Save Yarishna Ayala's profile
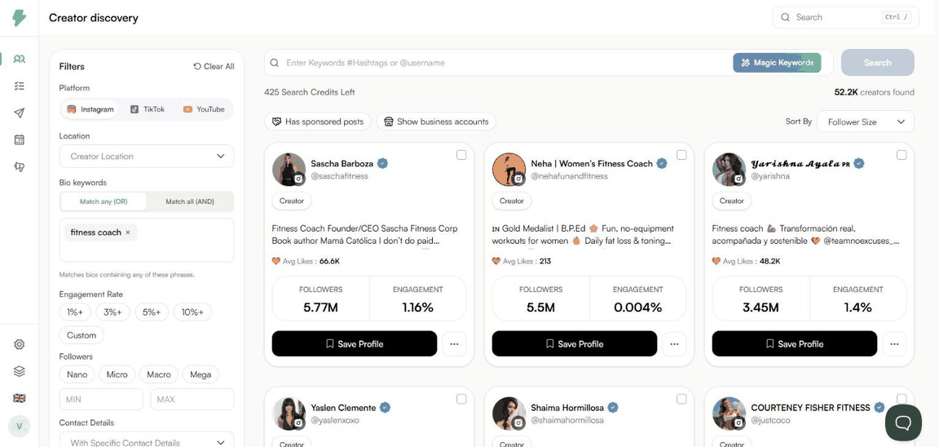This screenshot has width=939, height=447. pyautogui.click(x=794, y=344)
